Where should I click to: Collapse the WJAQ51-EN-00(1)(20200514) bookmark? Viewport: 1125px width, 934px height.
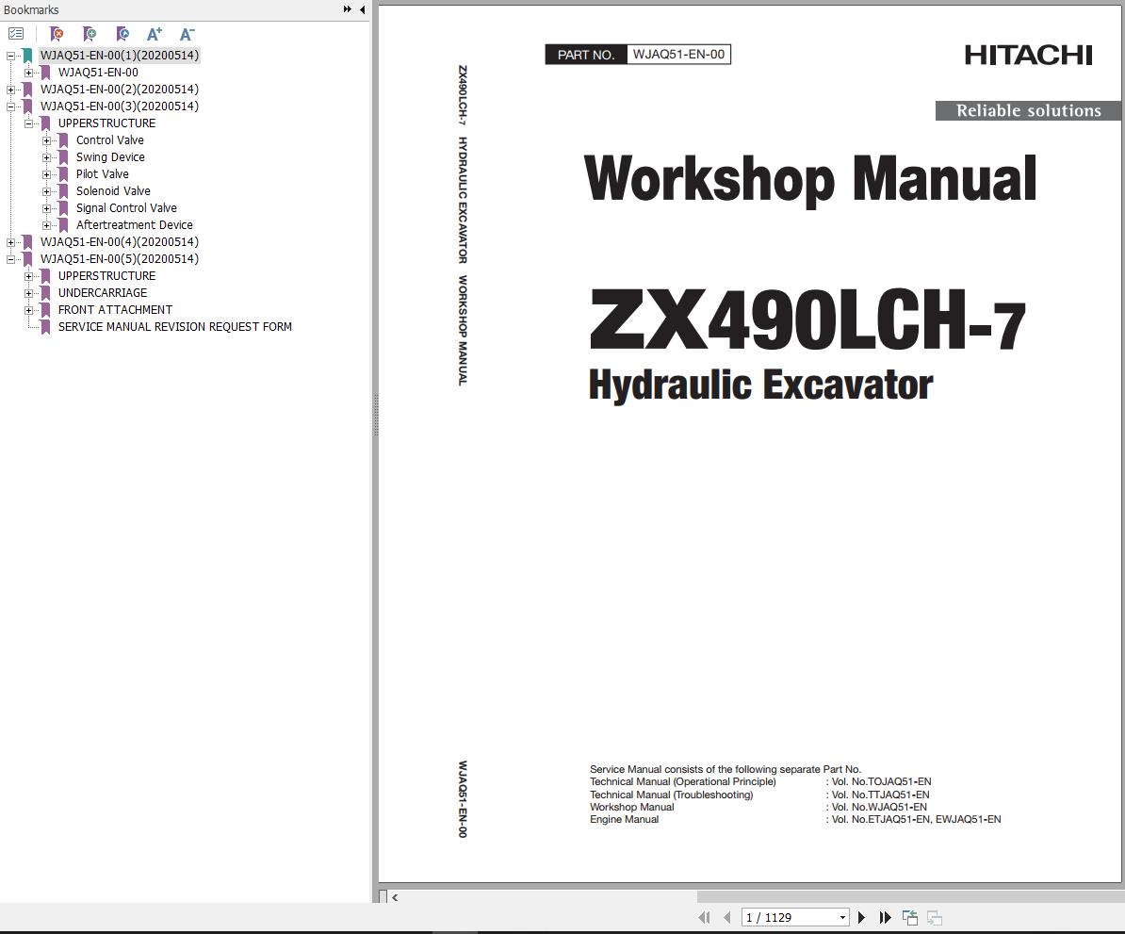pos(10,56)
